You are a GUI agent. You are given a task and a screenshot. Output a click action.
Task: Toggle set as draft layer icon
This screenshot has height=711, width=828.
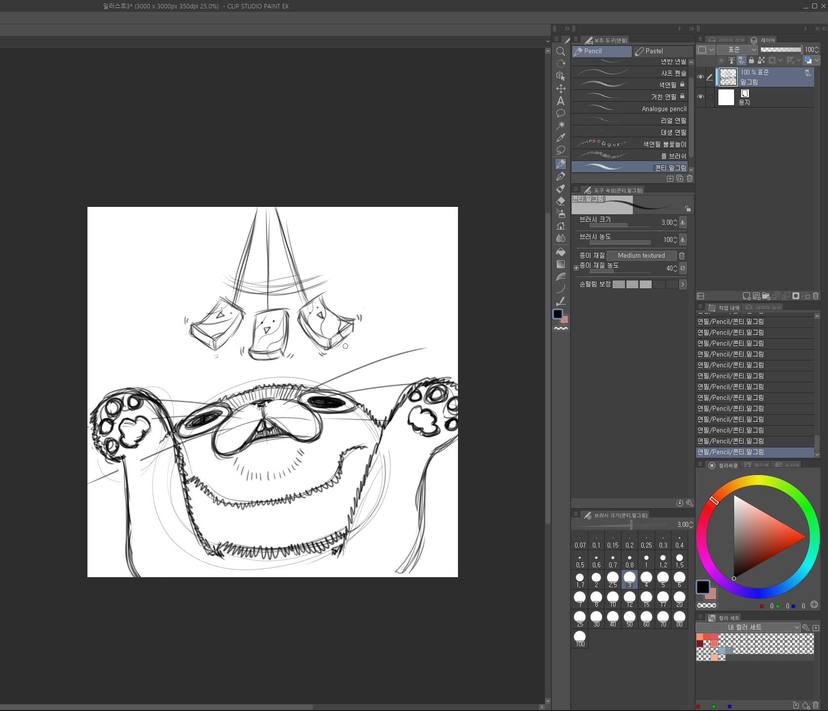tap(742, 60)
